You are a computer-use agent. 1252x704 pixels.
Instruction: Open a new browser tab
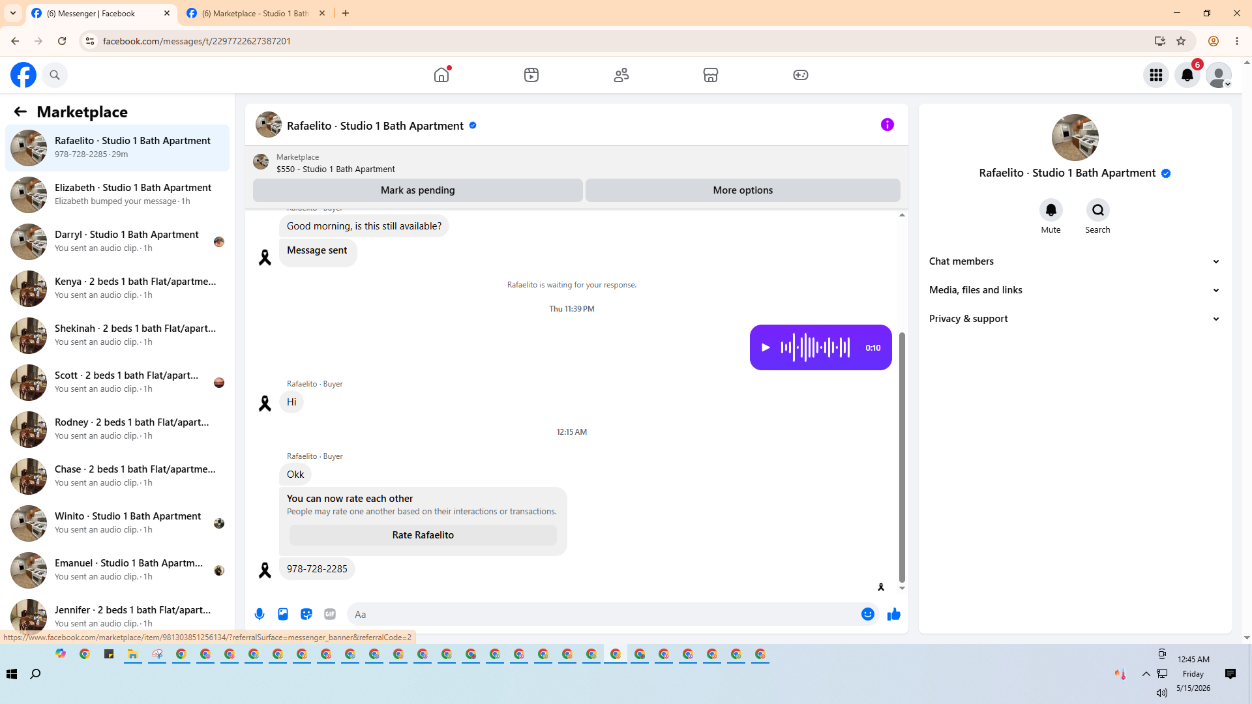pos(346,13)
